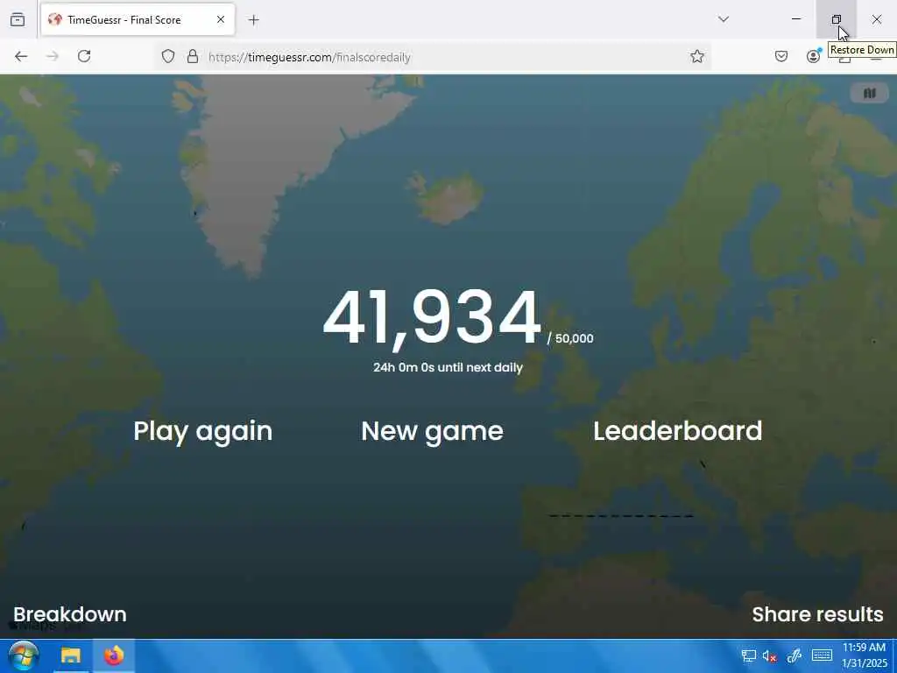Click Firefox taskbar icon
The image size is (897, 673).
click(x=114, y=655)
